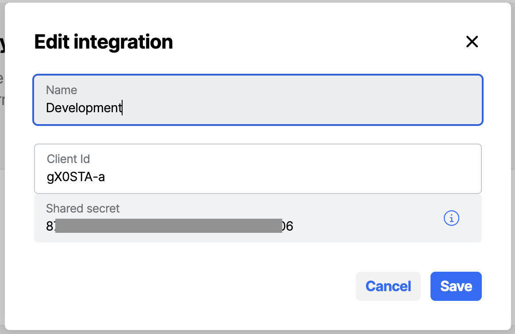Screen dimensions: 515x334
Task: Dismiss changes with the Cancel button
Action: click(388, 286)
